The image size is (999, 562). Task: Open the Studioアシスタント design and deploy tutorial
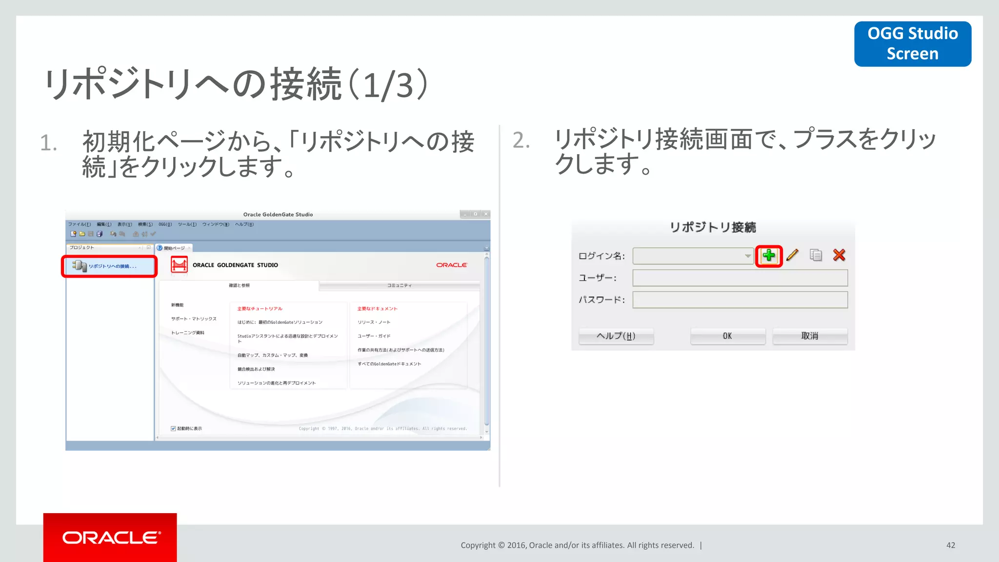point(287,338)
